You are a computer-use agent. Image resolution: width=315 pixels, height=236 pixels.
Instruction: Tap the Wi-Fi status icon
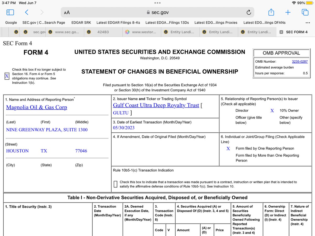pos(294,3)
